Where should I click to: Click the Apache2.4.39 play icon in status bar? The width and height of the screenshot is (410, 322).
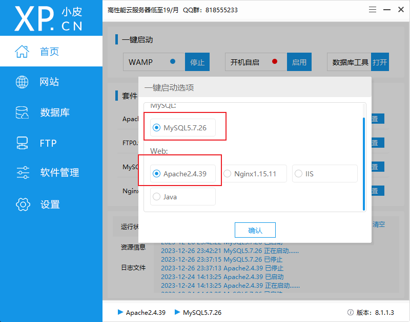coord(120,312)
